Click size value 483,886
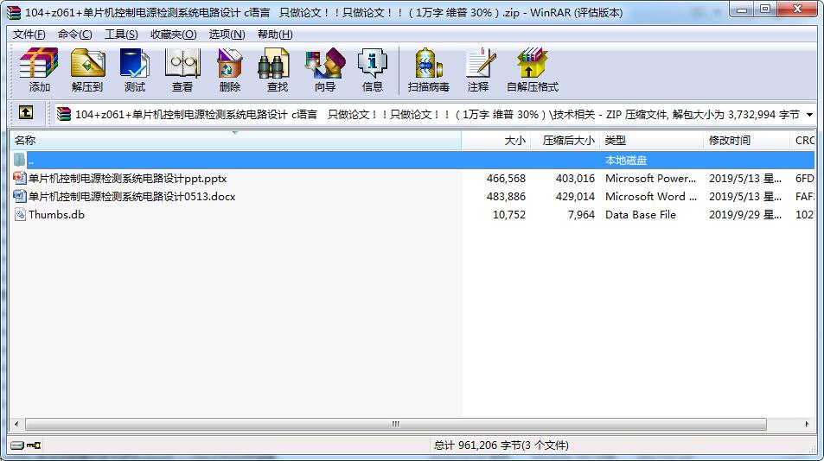 point(506,197)
